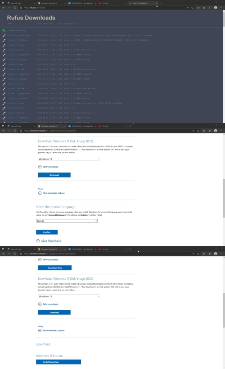This screenshot has width=225, height=369.
Task: Open Windows 11 dropdown in bottom 64-bit window
Action: point(68,296)
